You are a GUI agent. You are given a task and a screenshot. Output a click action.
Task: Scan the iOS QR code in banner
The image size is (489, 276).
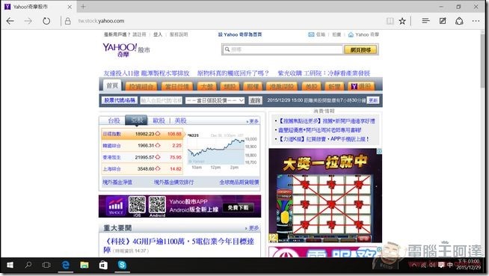137,205
